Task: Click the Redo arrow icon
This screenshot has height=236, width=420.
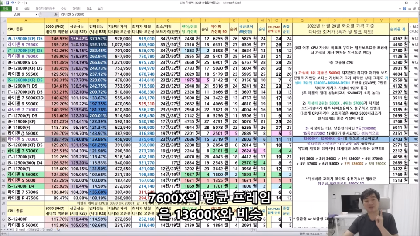Action: 19,3
